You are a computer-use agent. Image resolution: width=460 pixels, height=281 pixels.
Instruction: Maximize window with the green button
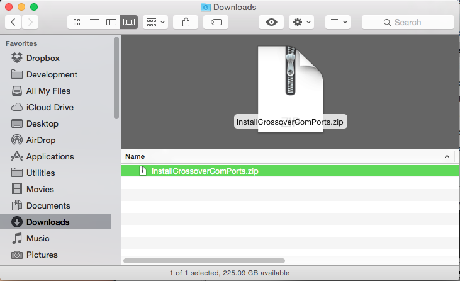pyautogui.click(x=34, y=7)
